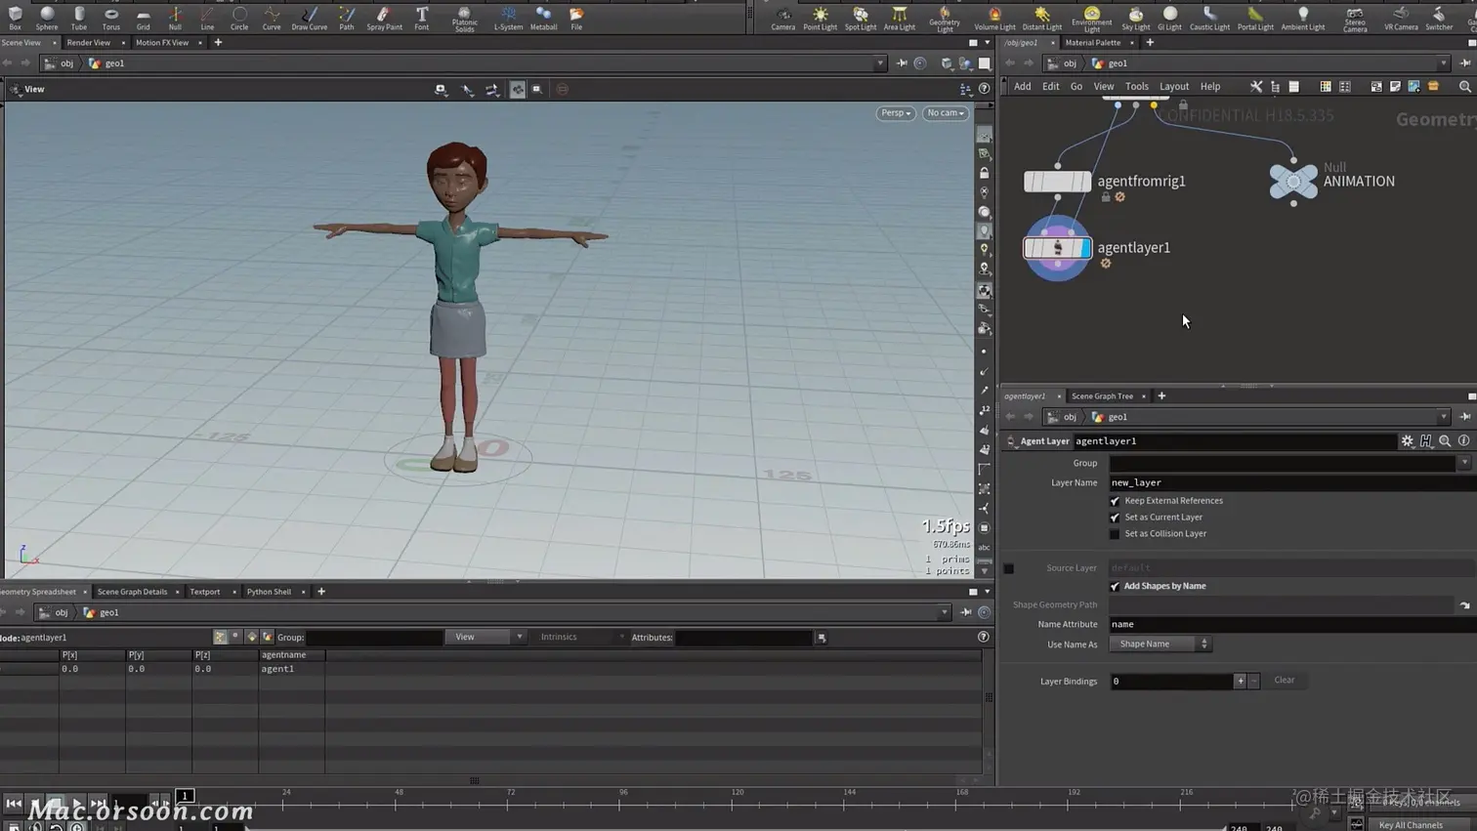Choose the L-System shelf tool

[x=508, y=17]
